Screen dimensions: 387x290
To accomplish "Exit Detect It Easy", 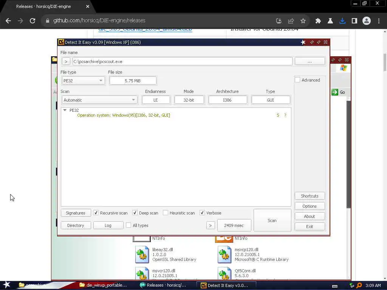I will pos(310,227).
